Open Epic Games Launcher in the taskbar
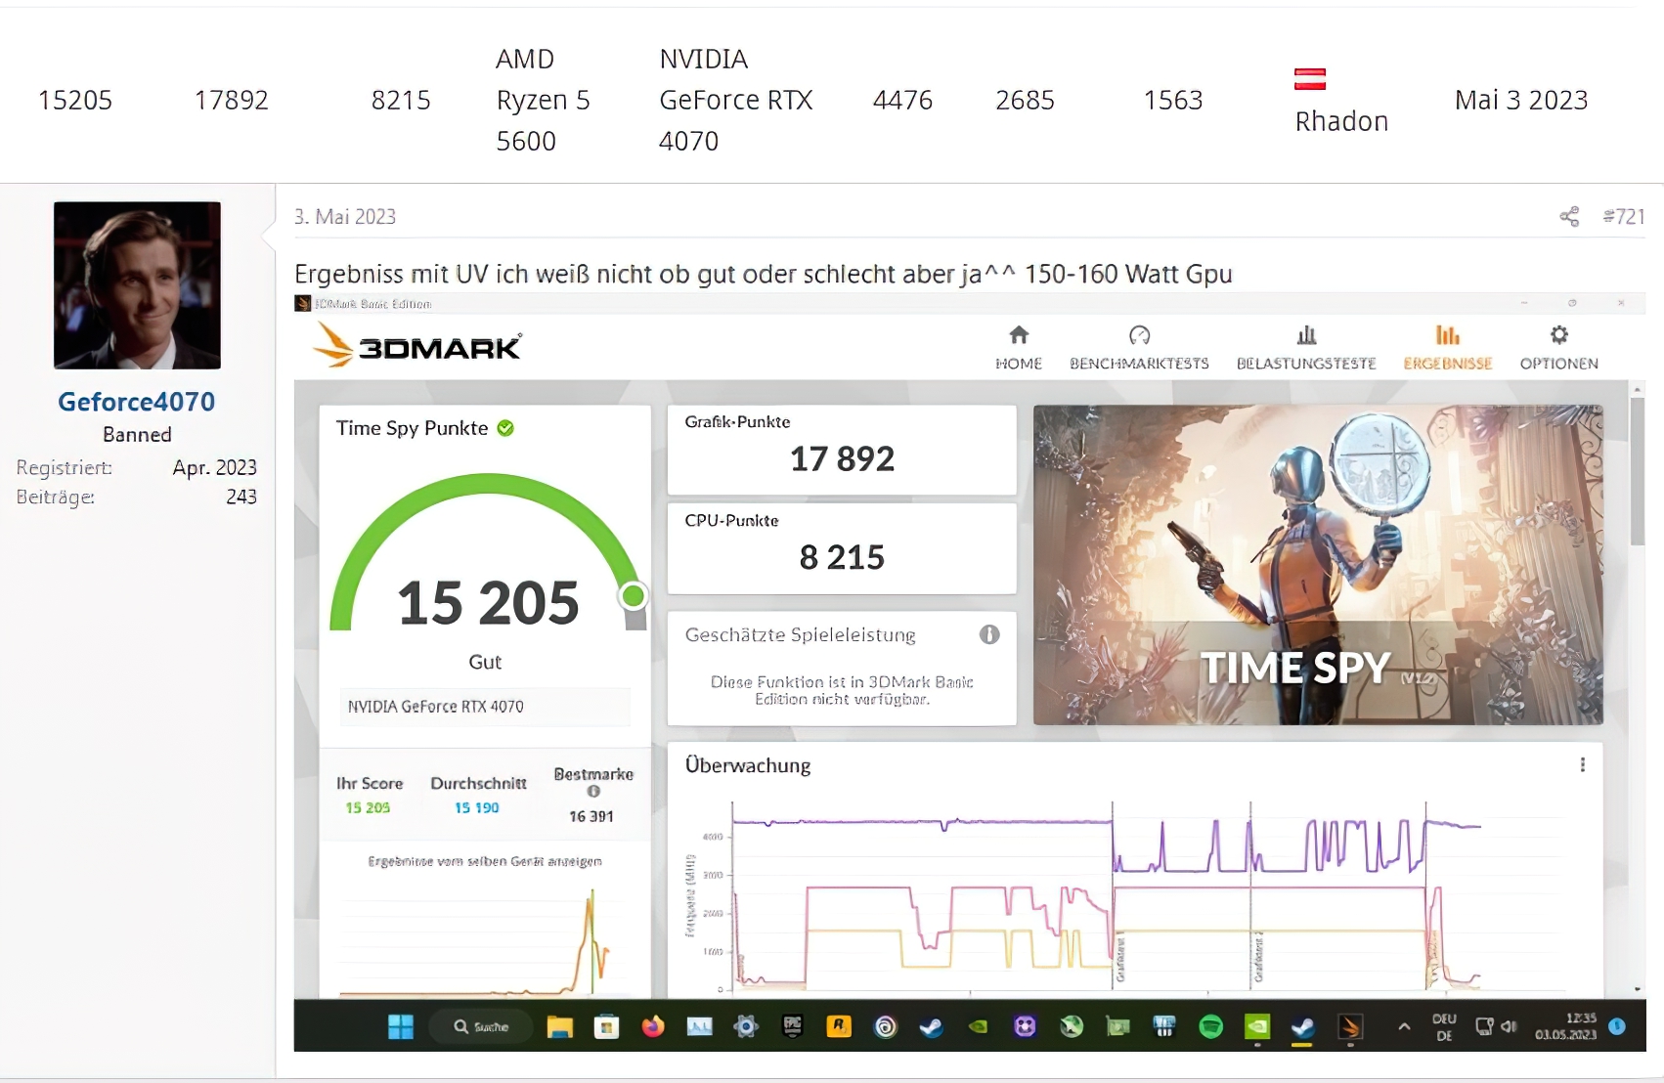 pyautogui.click(x=793, y=1026)
